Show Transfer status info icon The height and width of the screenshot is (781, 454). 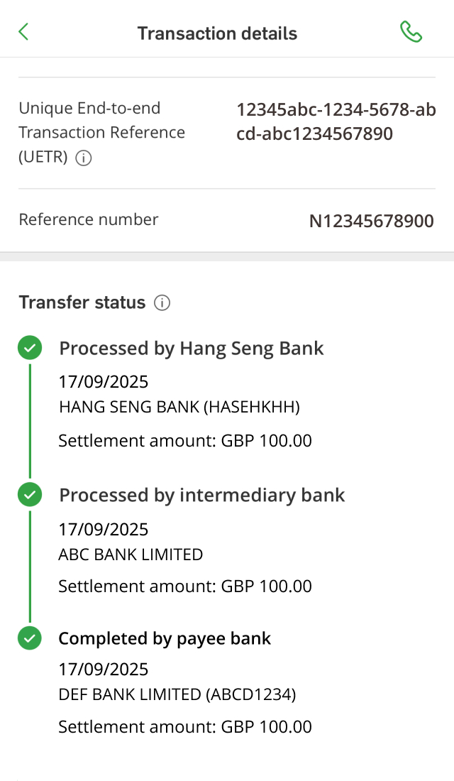162,303
